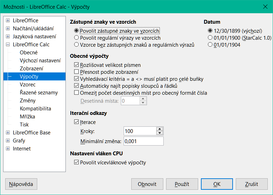
Task: Enable Přesnost podle zobrazení checkbox
Action: coord(76,72)
